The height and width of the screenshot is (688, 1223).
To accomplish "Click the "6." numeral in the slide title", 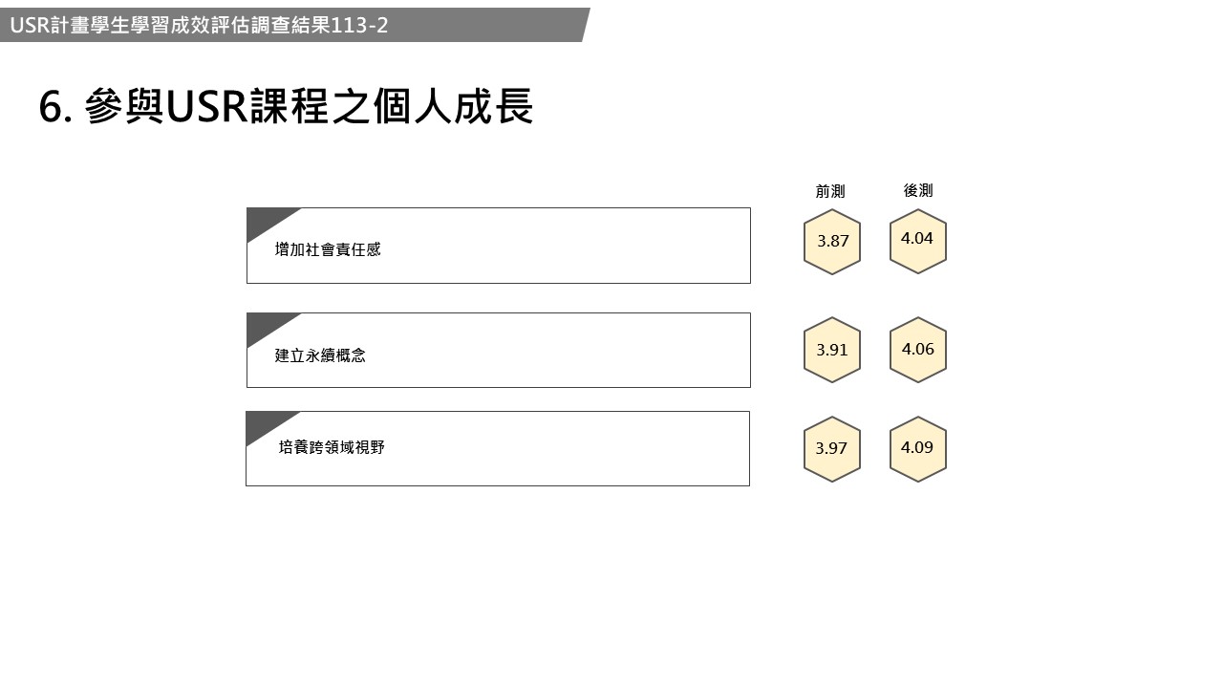I will 55,107.
